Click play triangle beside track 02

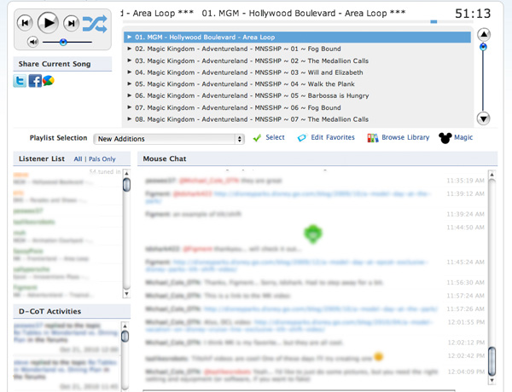130,49
